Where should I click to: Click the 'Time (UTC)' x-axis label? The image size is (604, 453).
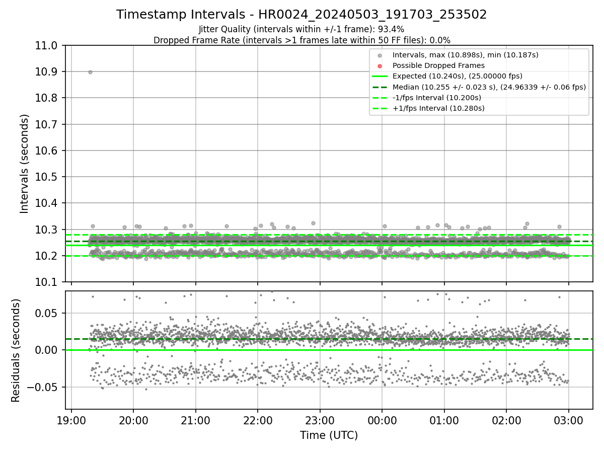(x=329, y=435)
